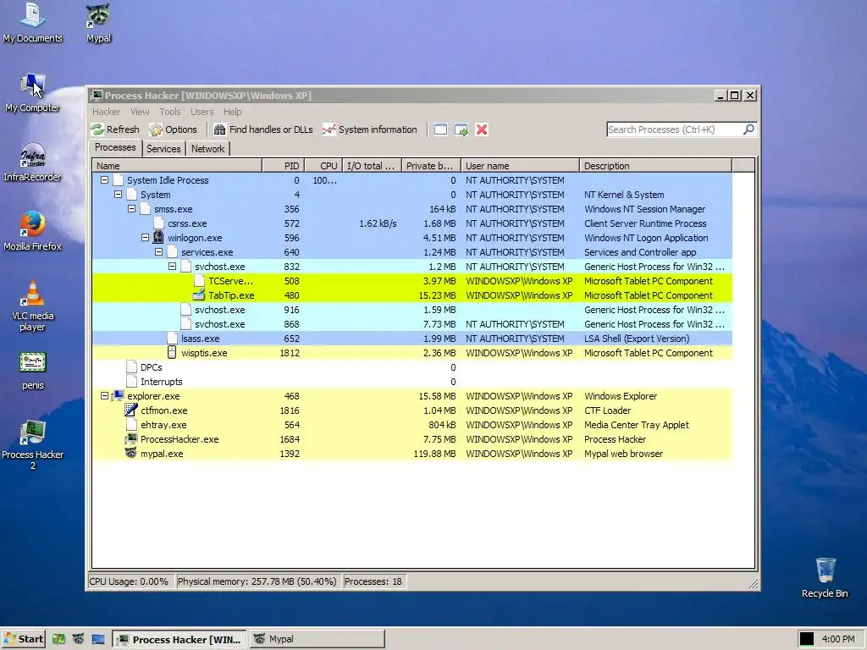
Task: Sort by the Name column header
Action: (177, 166)
